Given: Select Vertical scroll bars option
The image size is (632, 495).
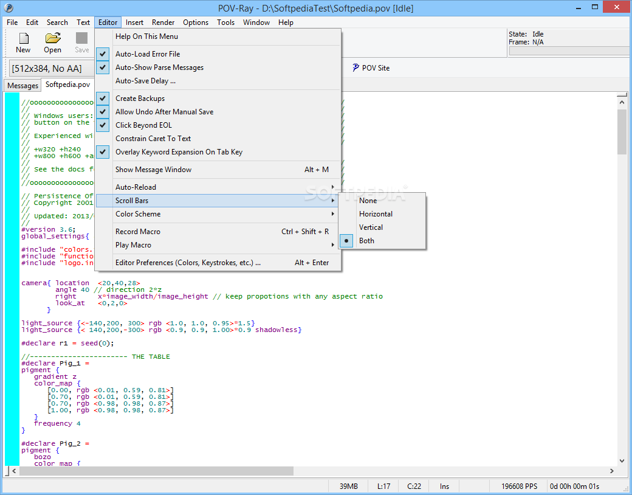Looking at the screenshot, I should point(382,227).
